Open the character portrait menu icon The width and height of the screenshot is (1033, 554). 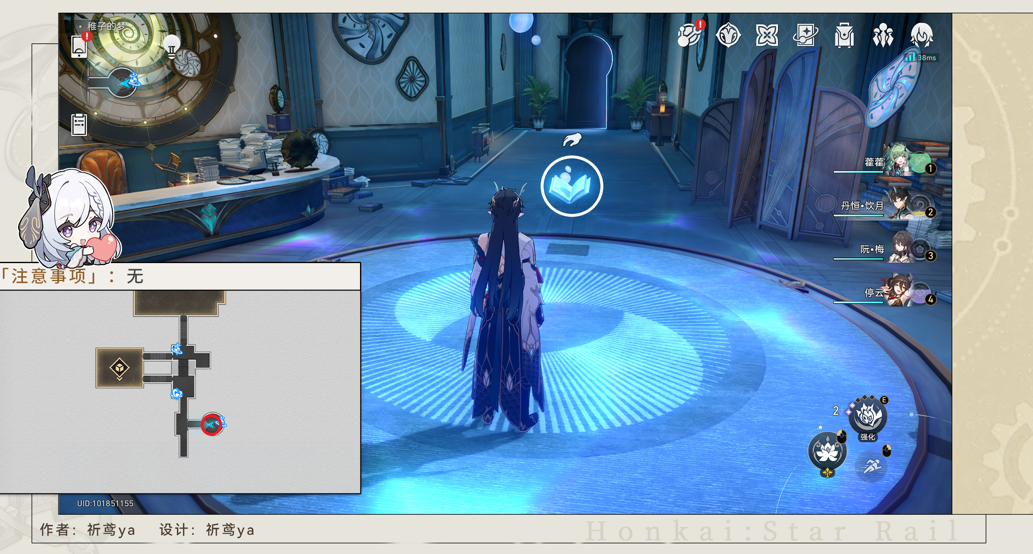point(922,35)
